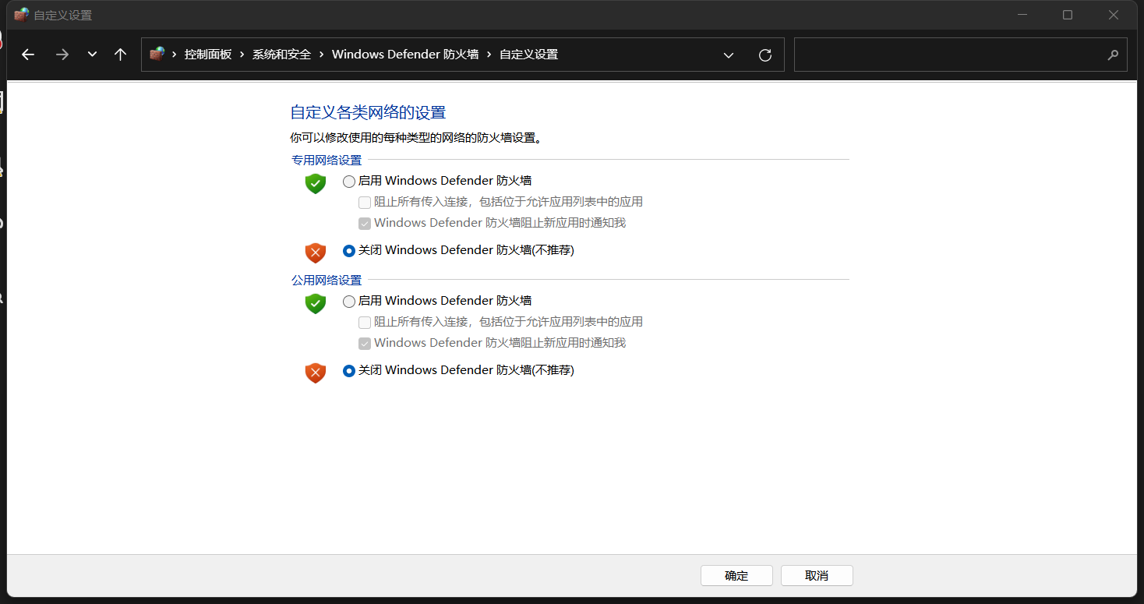This screenshot has height=604, width=1144.
Task: Click the search magnifier icon
Action: [1113, 55]
